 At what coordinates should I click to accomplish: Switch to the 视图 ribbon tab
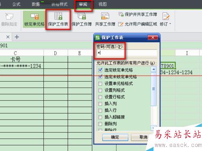(103, 4)
